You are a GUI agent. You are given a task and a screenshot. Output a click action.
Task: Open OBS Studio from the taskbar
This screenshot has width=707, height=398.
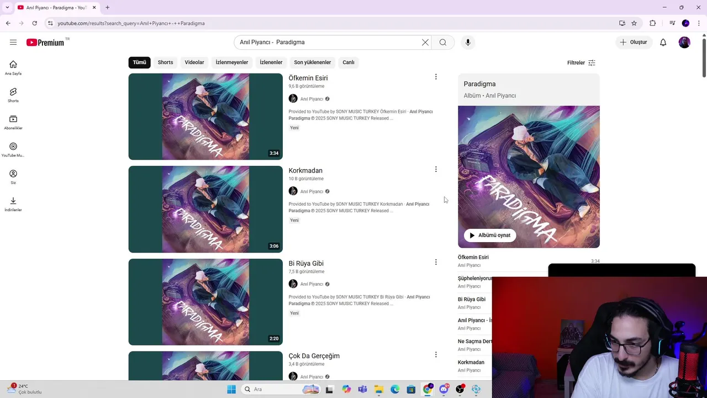click(x=460, y=389)
